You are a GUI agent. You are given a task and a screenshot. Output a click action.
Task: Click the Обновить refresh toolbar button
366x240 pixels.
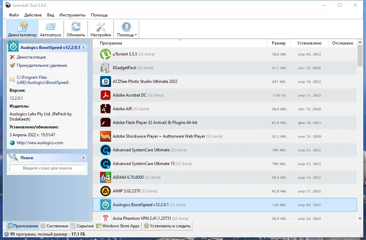point(76,29)
